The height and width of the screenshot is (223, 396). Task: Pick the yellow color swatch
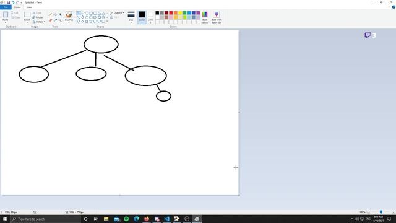tap(180, 13)
